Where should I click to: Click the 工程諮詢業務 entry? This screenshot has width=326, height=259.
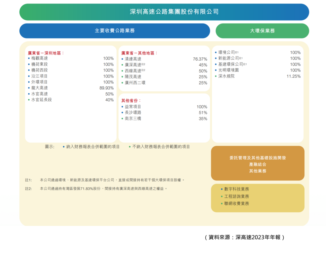237,196
